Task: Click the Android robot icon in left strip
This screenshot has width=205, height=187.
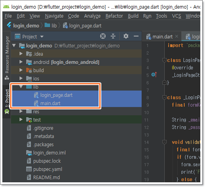Action: [7, 112]
